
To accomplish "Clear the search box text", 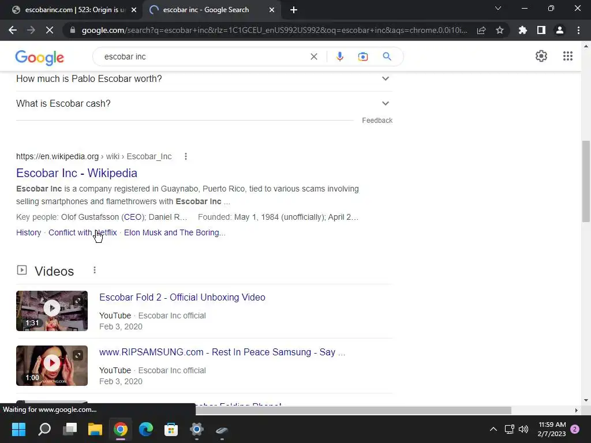I will click(313, 57).
